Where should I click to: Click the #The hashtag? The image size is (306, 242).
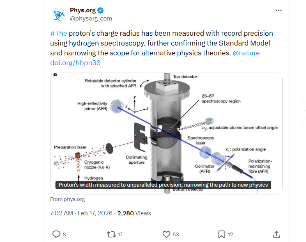58,33
